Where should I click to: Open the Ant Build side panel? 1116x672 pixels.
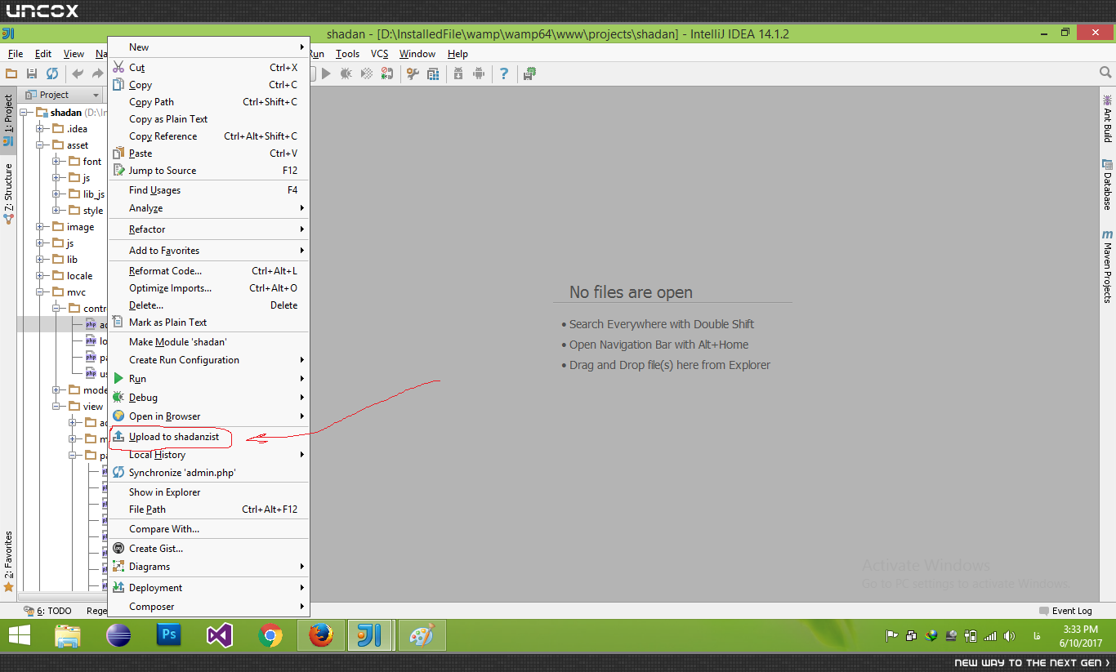click(1107, 118)
